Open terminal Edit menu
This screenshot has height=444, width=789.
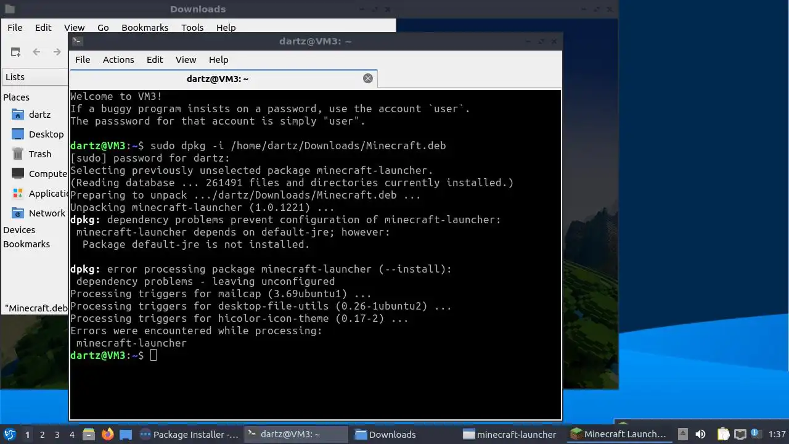coord(155,60)
